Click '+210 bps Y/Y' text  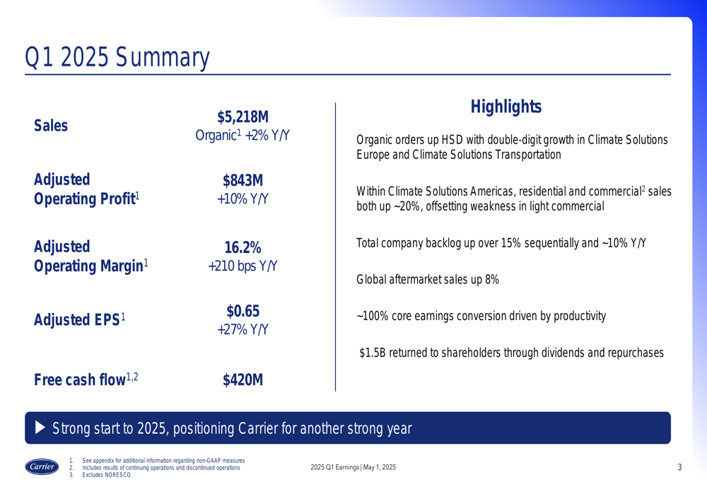(x=243, y=266)
